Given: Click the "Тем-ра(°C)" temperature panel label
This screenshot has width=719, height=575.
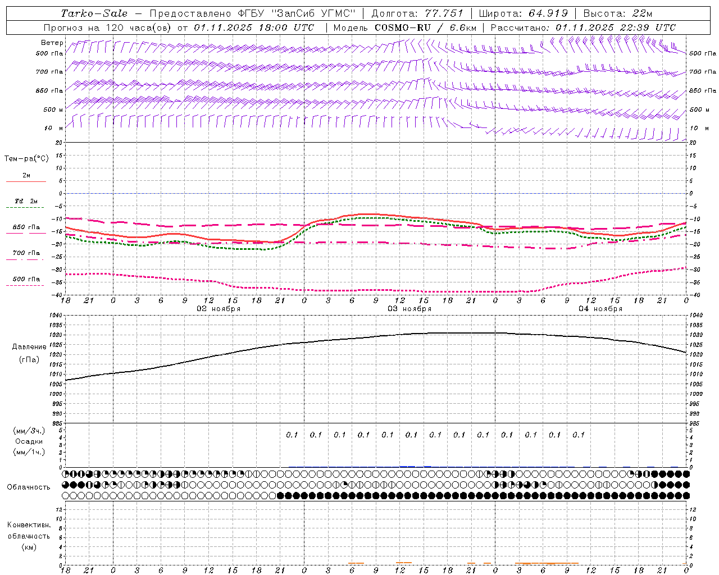Looking at the screenshot, I should coord(26,159).
